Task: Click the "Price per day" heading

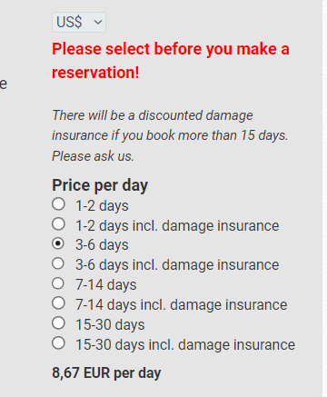Action: click(100, 185)
